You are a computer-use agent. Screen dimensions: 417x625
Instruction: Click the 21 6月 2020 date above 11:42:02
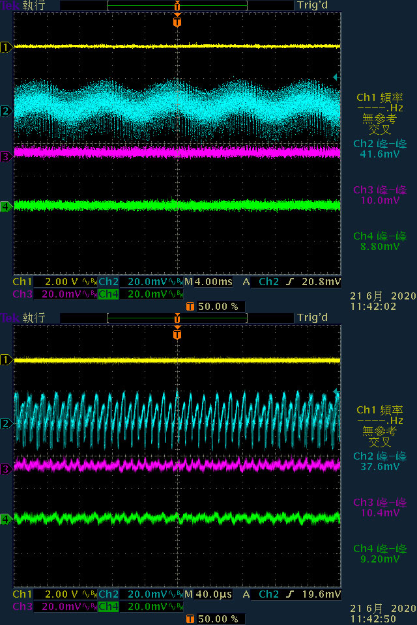tap(382, 296)
